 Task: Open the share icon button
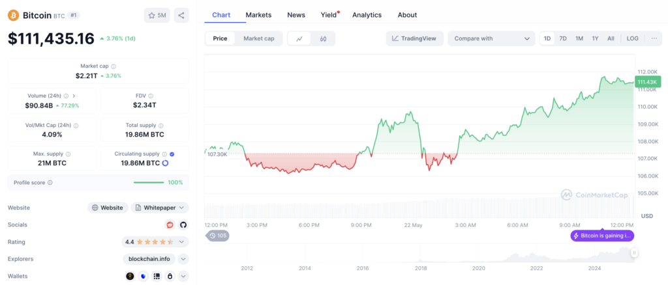tap(181, 15)
